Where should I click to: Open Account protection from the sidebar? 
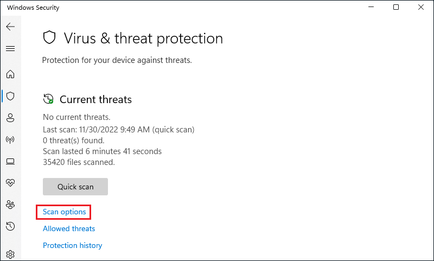pyautogui.click(x=10, y=118)
